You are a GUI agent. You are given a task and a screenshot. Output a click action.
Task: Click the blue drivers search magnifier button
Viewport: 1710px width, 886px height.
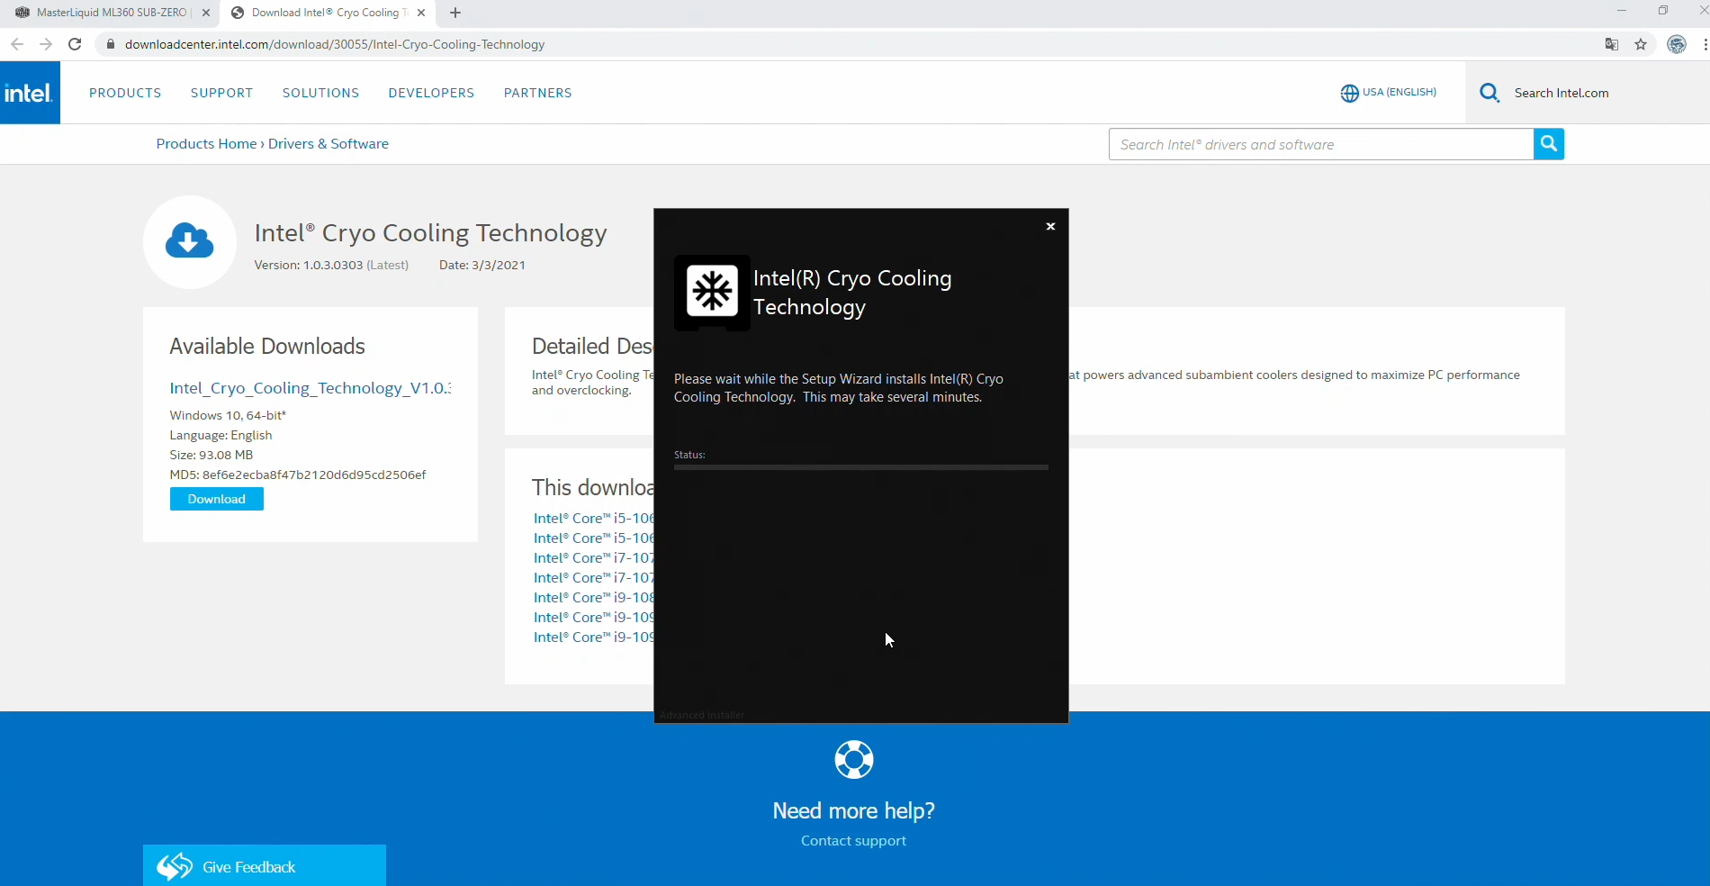(x=1548, y=144)
